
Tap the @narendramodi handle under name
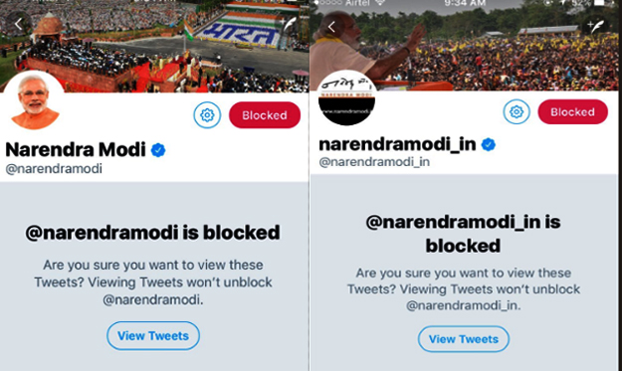click(x=54, y=169)
